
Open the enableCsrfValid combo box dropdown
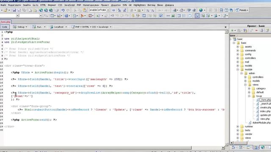coord(108,10)
